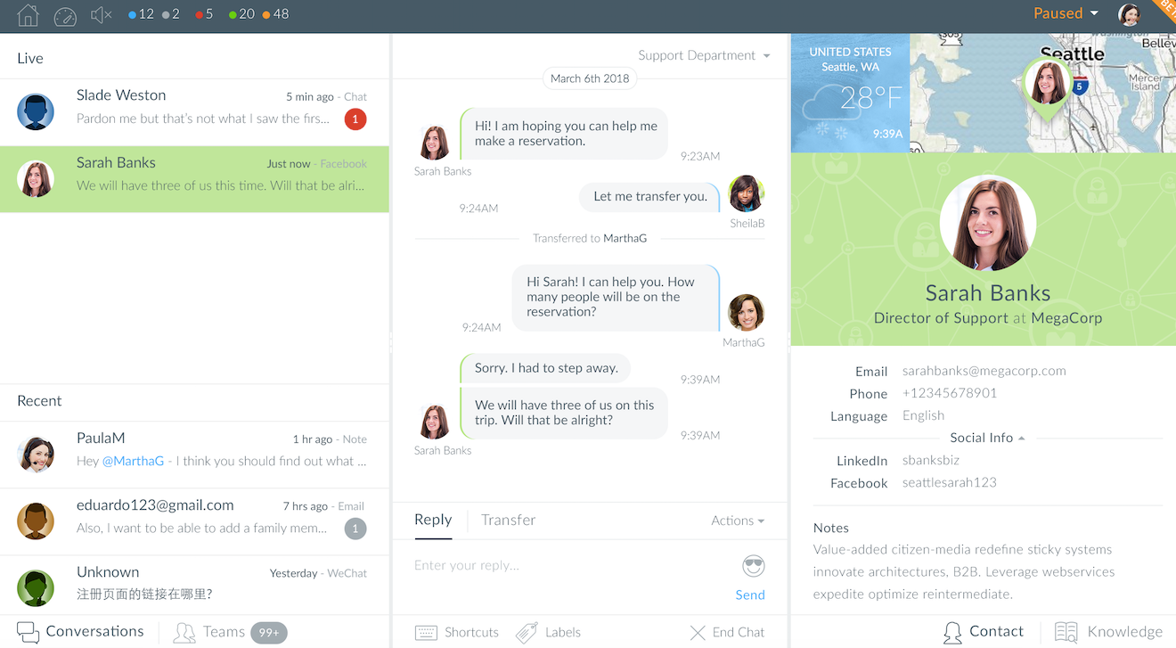Viewport: 1176px width, 648px height.
Task: Collapse the Social Info section
Action: point(987,438)
